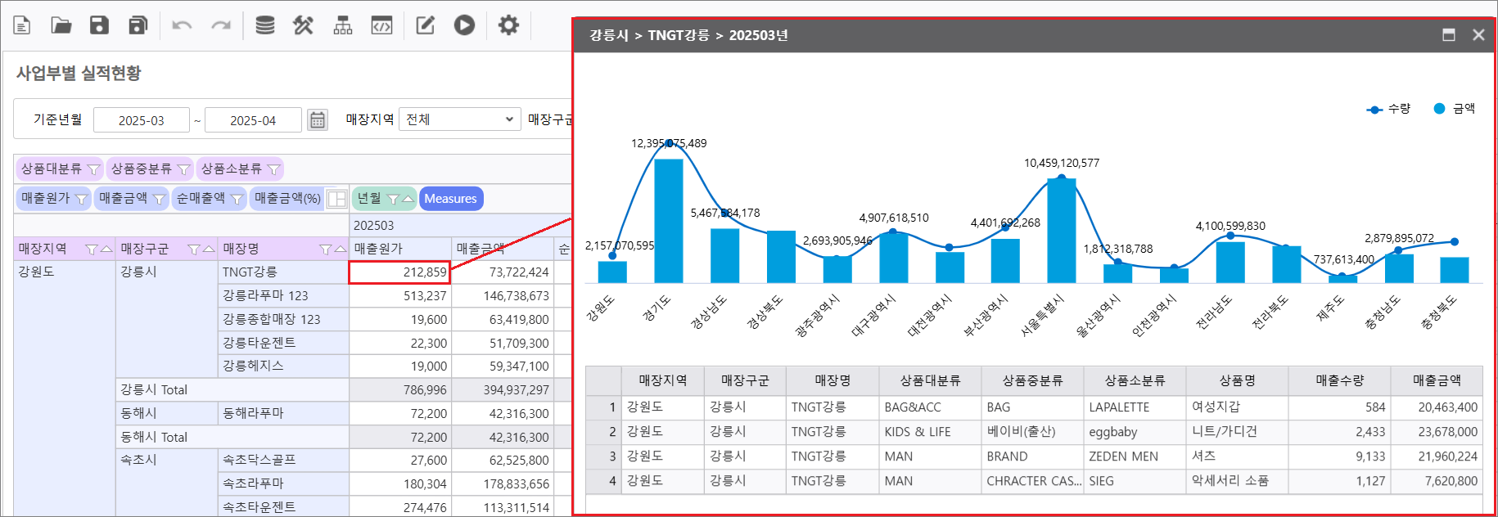This screenshot has width=1498, height=517.
Task: Open the calendar date picker icon
Action: coord(318,120)
